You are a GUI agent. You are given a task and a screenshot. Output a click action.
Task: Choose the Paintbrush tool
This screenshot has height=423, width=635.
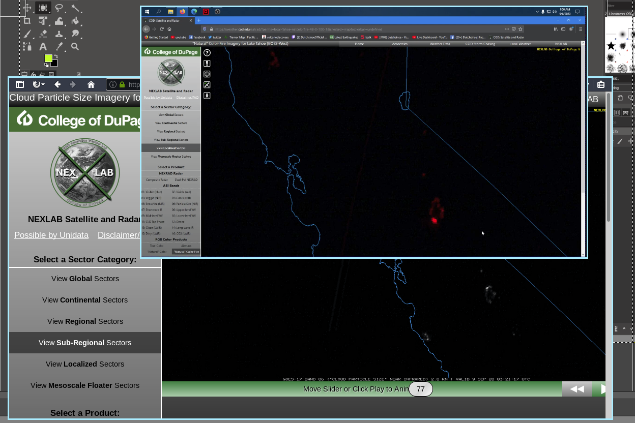coord(27,34)
